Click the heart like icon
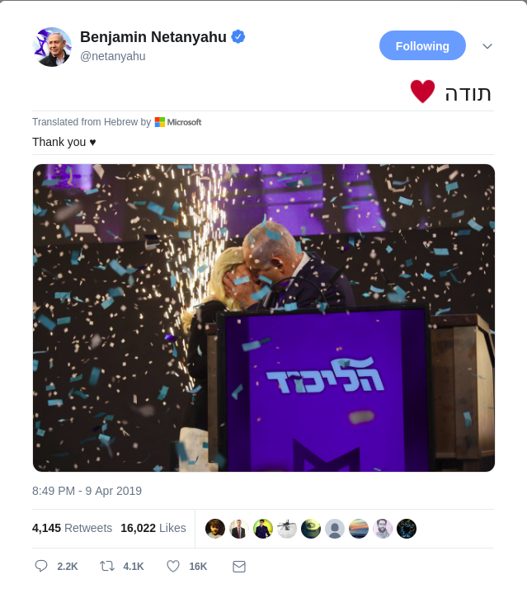 point(173,566)
